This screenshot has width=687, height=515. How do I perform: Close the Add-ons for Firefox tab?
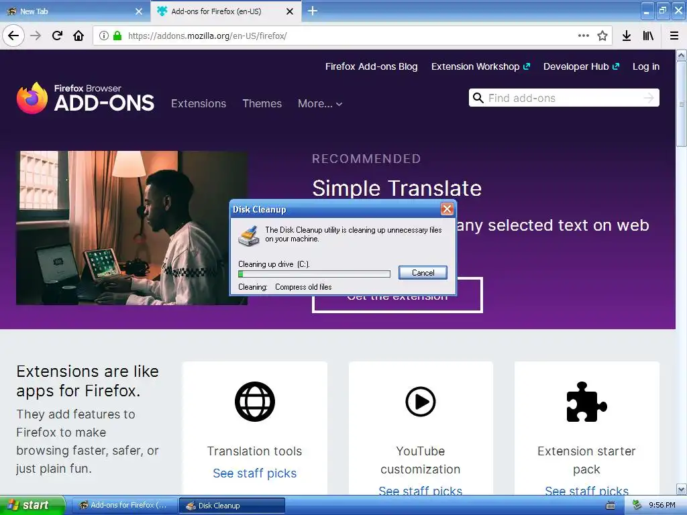(290, 11)
